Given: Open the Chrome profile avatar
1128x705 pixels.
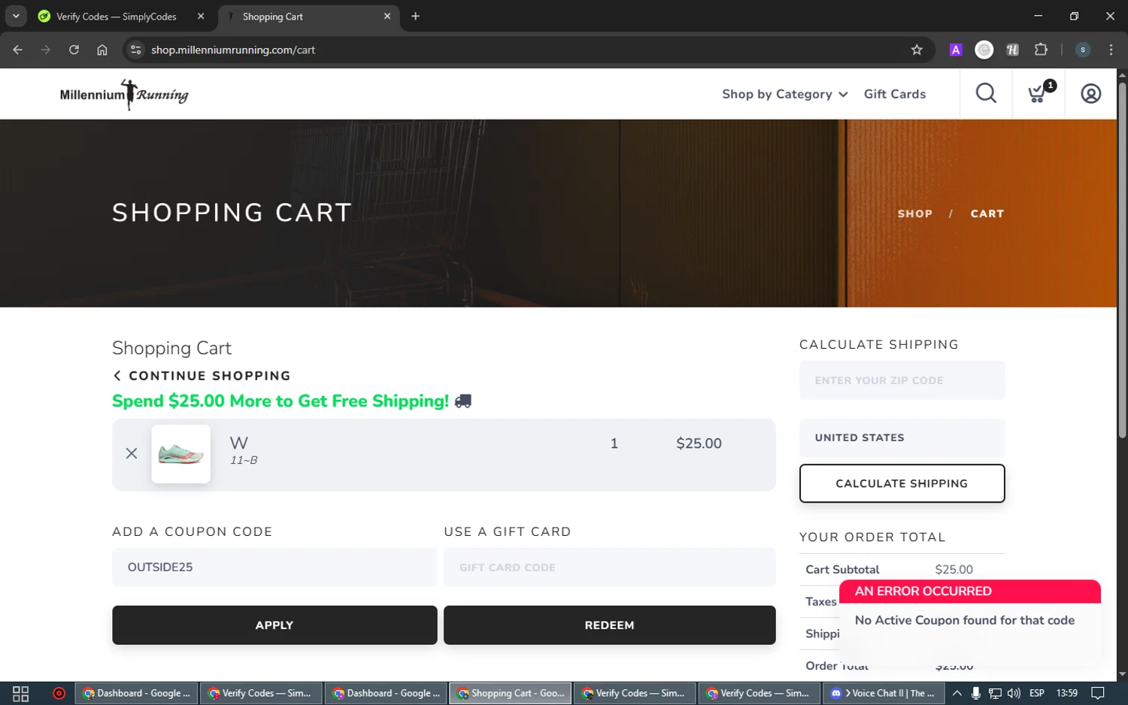Looking at the screenshot, I should point(1083,50).
